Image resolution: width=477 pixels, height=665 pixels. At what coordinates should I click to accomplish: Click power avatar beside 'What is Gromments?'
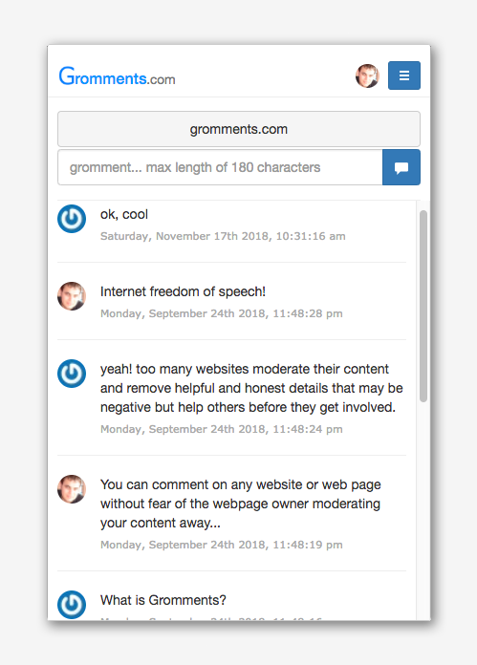tap(72, 605)
